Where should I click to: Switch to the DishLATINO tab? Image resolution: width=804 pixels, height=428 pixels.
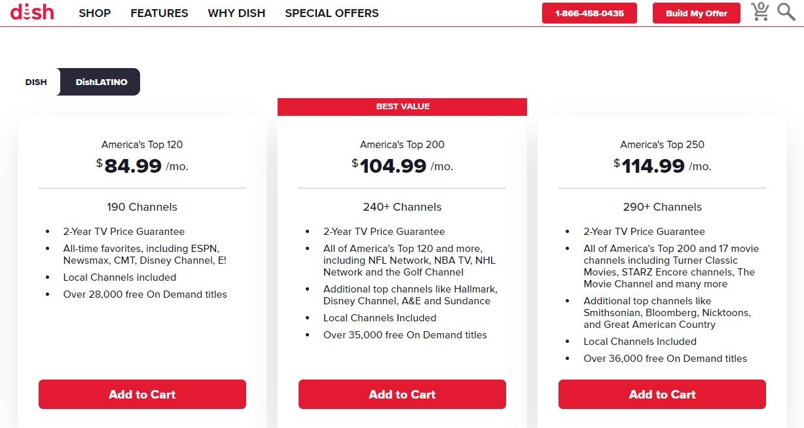[99, 81]
